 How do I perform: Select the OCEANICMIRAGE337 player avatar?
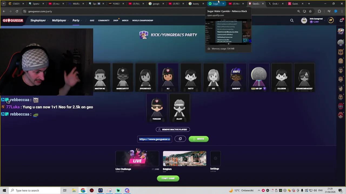[304, 78]
